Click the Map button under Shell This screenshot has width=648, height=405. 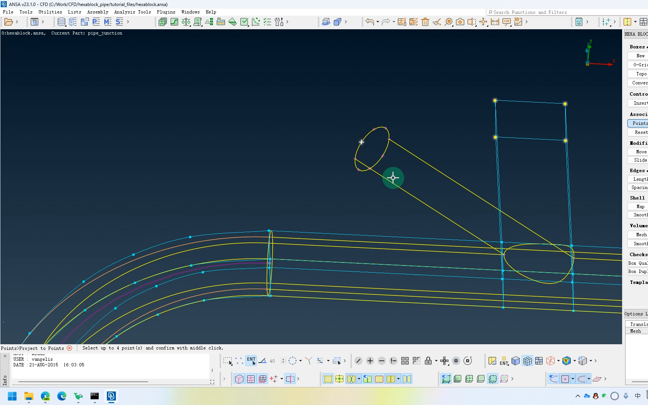638,207
